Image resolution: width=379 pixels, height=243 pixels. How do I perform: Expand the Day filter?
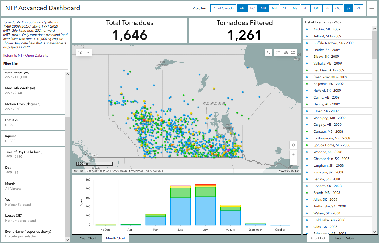(x=33, y=170)
